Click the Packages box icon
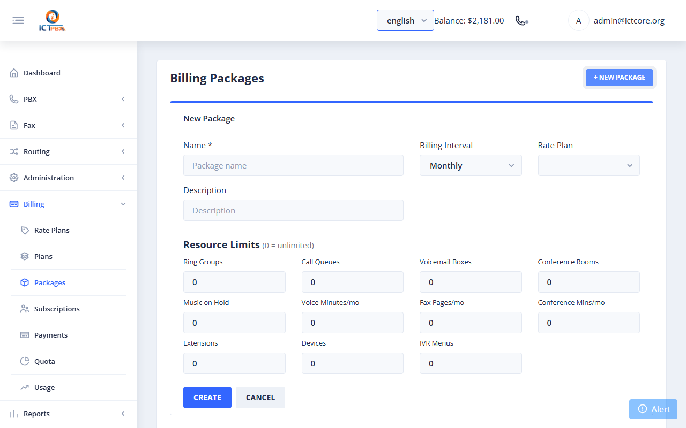The width and height of the screenshot is (686, 428). click(25, 282)
